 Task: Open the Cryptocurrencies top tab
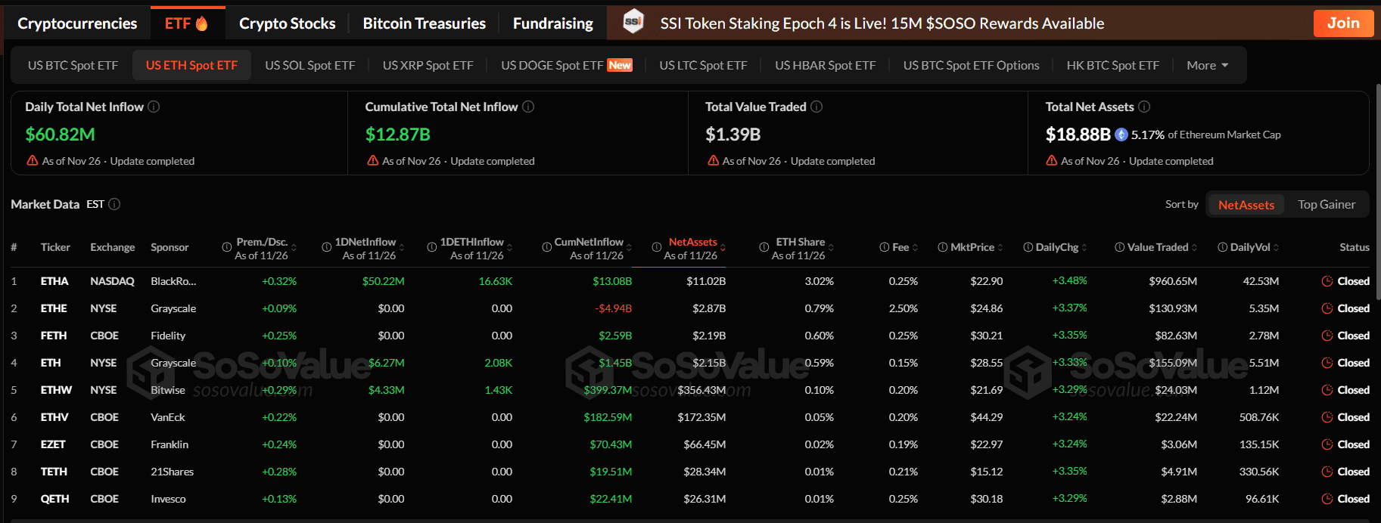(77, 23)
